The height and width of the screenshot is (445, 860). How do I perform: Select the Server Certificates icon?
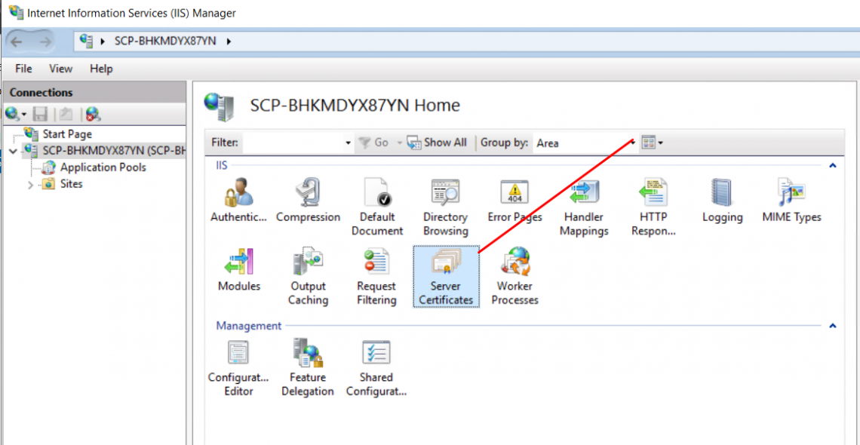(x=446, y=277)
